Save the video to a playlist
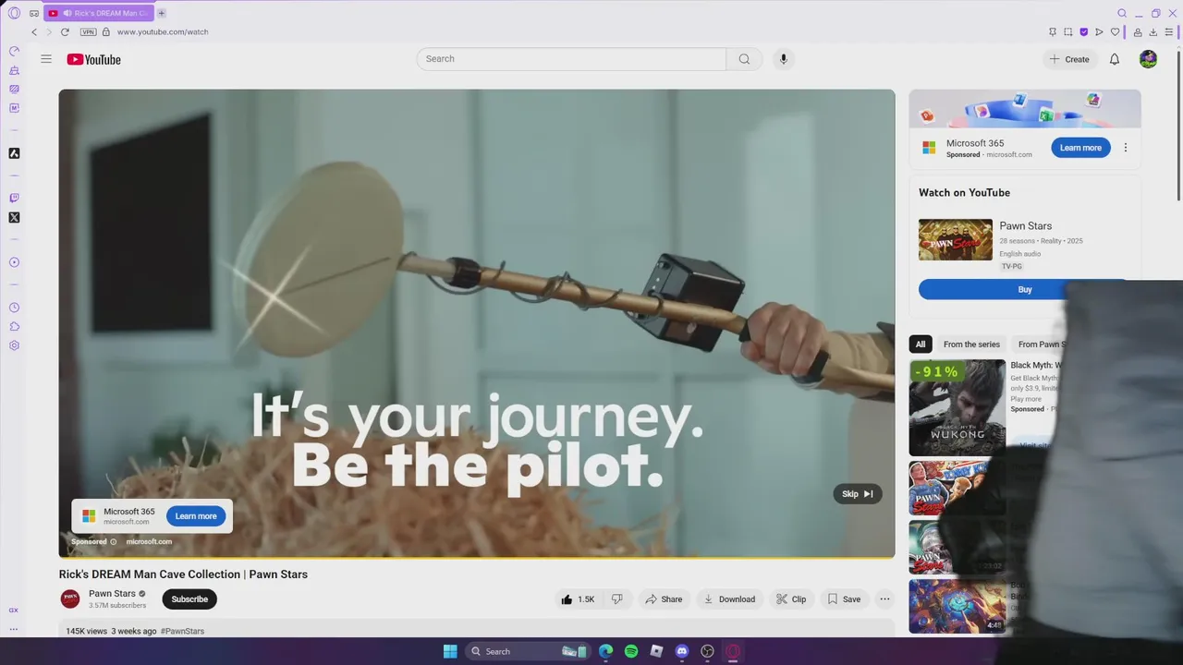Image resolution: width=1183 pixels, height=665 pixels. pos(844,599)
